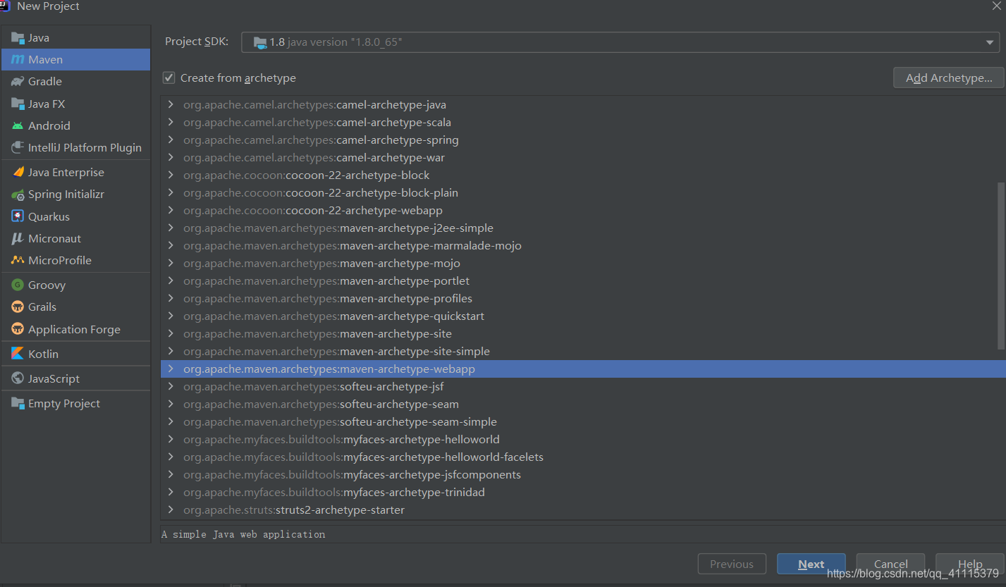Click the IntelliJ Platform Plugin icon
This screenshot has height=587, width=1006.
tap(18, 147)
